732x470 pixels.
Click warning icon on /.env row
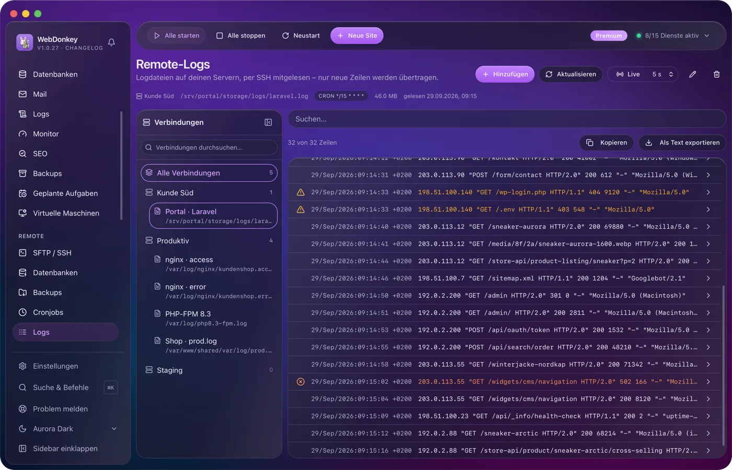coord(301,209)
